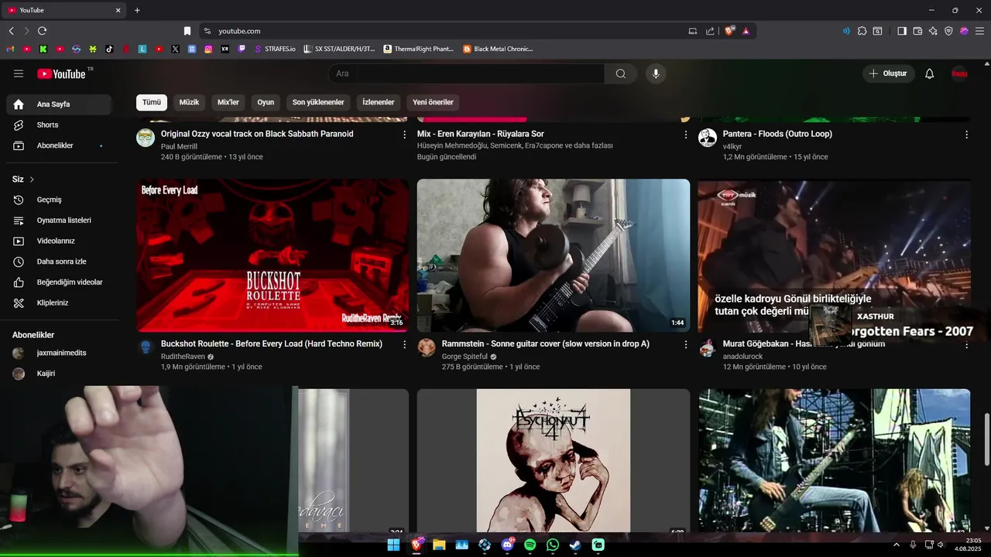Open the X (Twitter) bookmark

click(x=176, y=49)
